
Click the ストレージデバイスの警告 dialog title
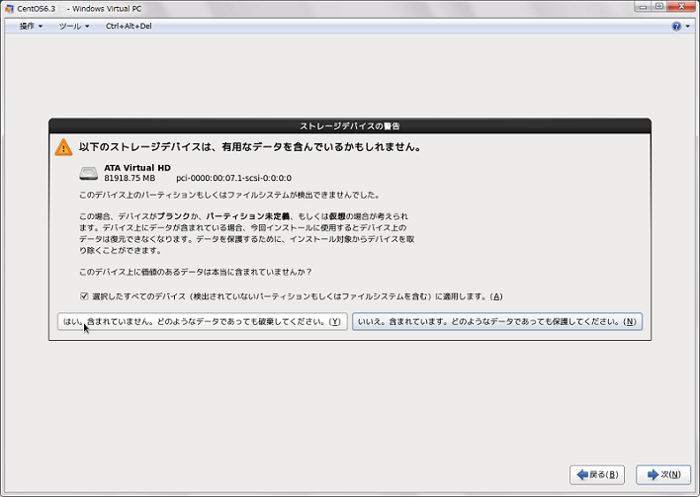point(350,126)
